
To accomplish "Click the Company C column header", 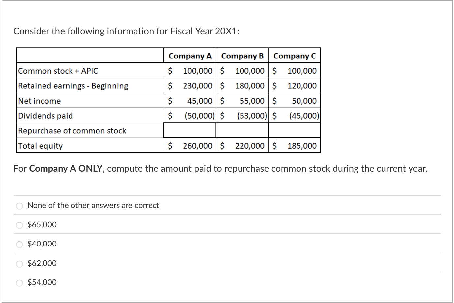I will pyautogui.click(x=295, y=56).
